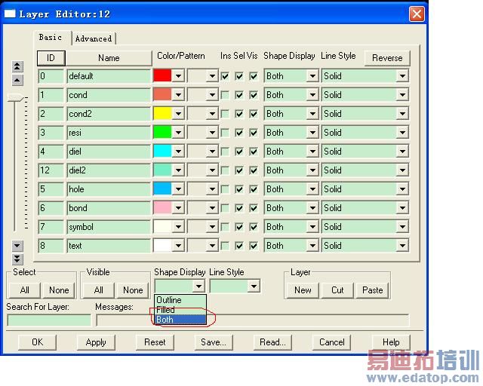483x386 pixels.
Task: Open green color dropdown for resi layer
Action: pos(178,133)
